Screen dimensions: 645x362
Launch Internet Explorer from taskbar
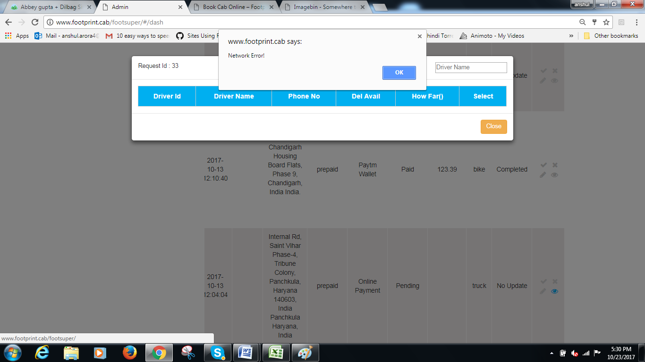pyautogui.click(x=42, y=353)
